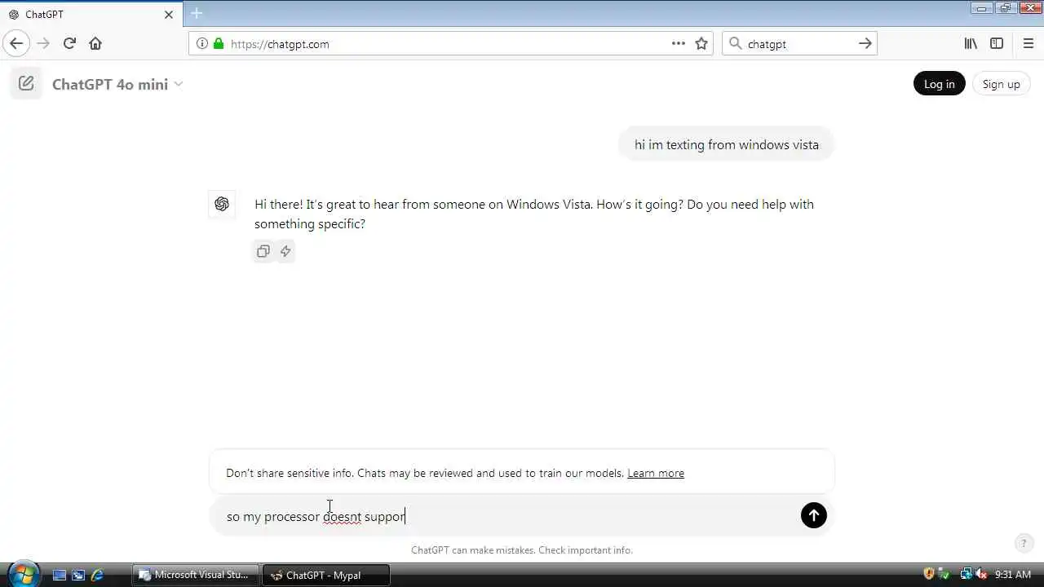Click the Log in button
Image resolution: width=1044 pixels, height=587 pixels.
point(939,84)
